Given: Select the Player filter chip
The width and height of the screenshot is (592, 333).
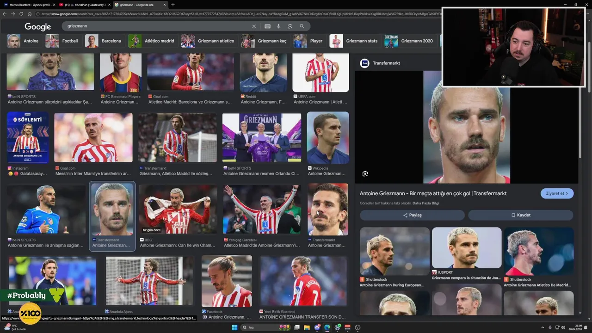Looking at the screenshot, I should point(309,41).
